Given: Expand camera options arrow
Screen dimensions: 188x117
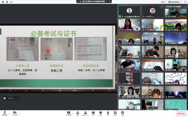Looking at the screenshot, I should point(19,114).
